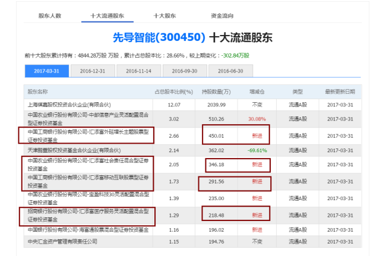Select the 汇添富医疗服务灵活配置混合型 fund name
This screenshot has width=380, height=256.
(88, 215)
